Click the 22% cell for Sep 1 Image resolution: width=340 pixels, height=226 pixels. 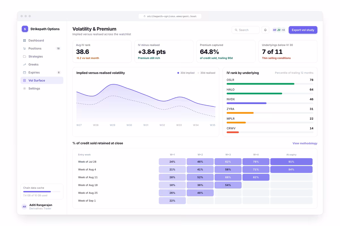172,201
